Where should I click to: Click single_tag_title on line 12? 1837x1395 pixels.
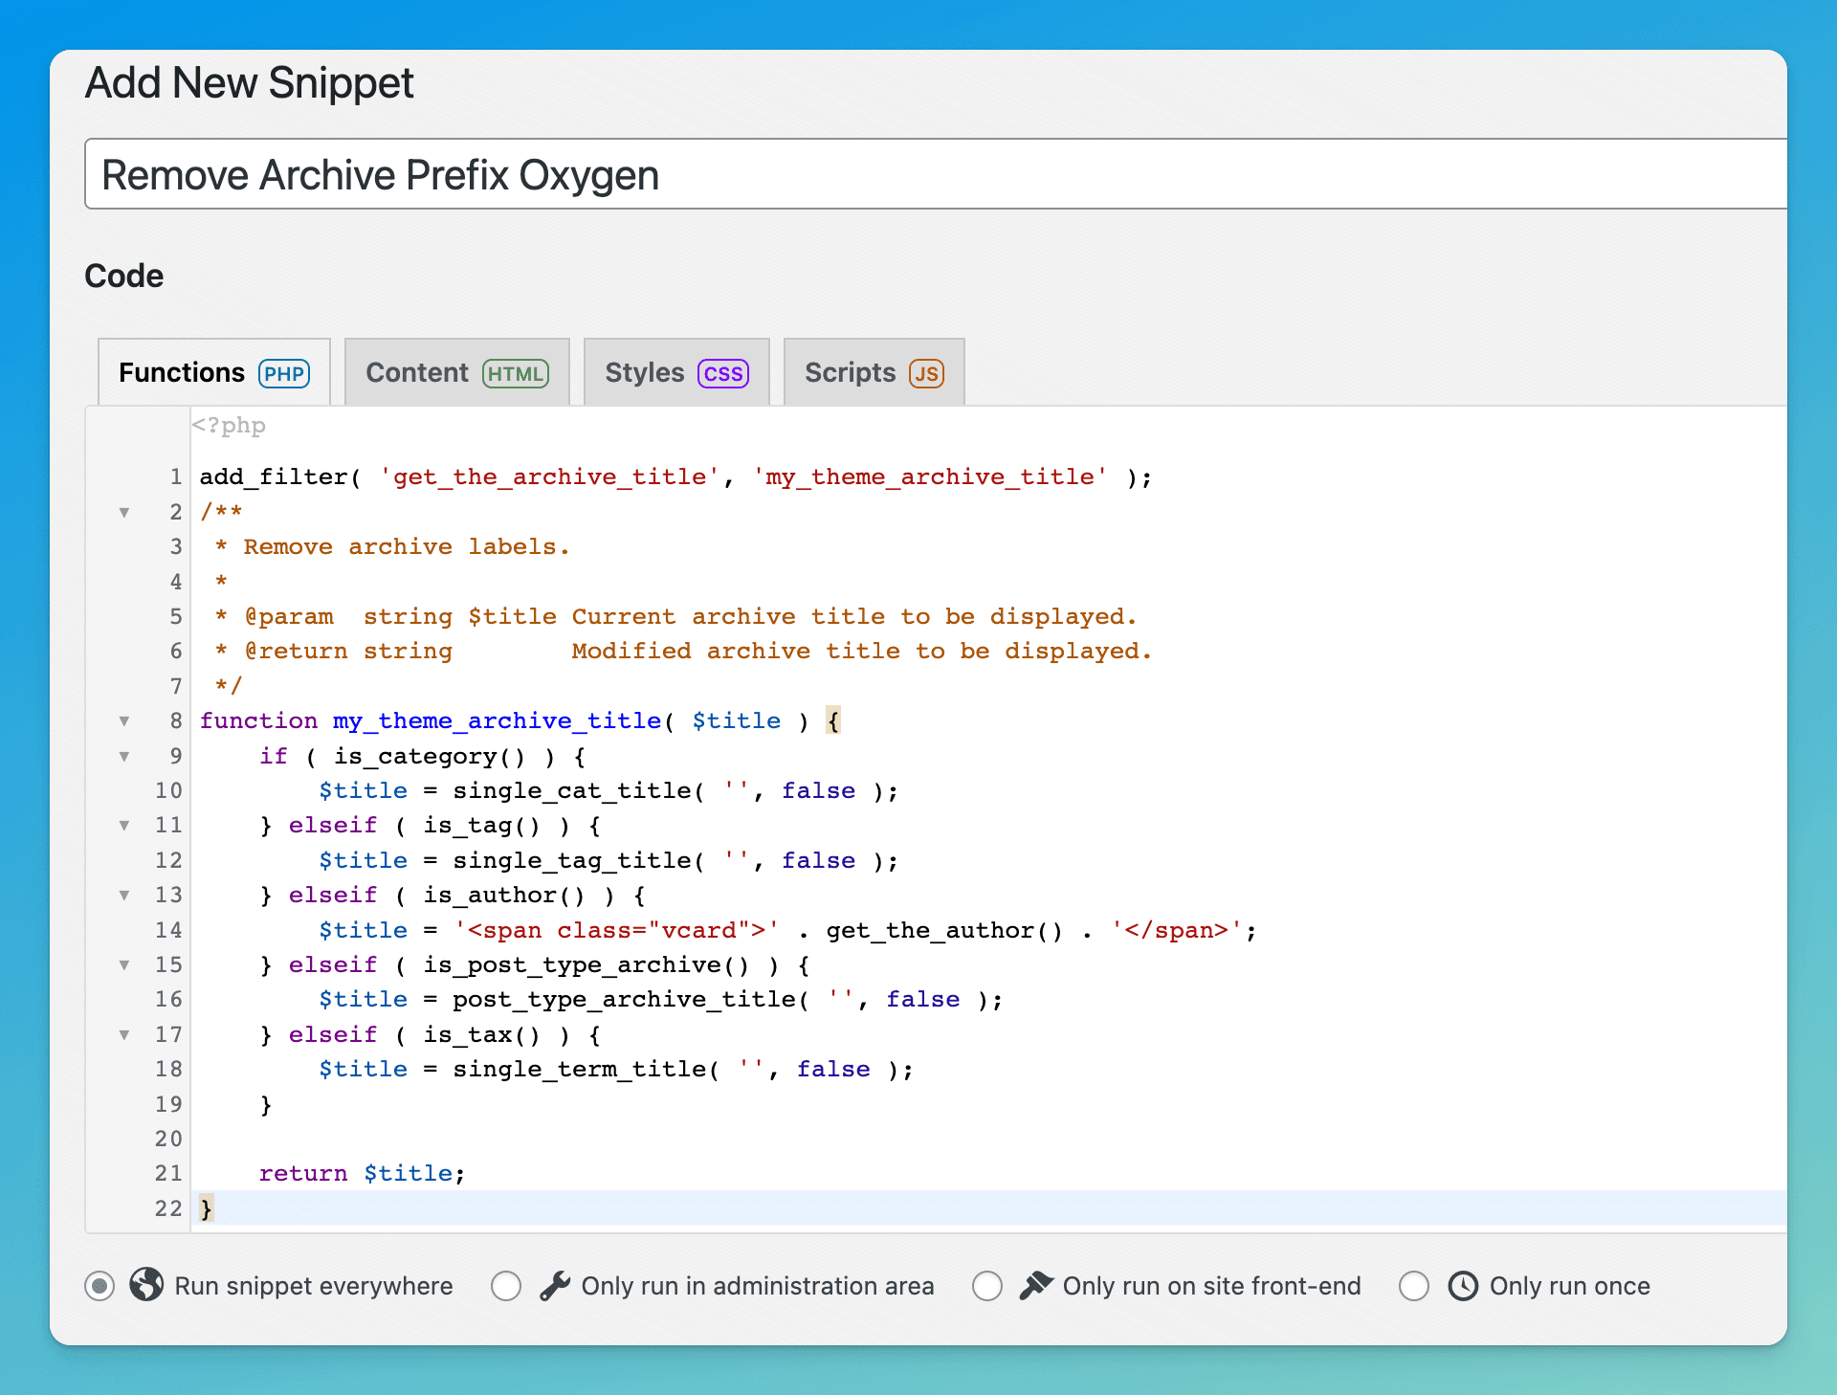coord(572,860)
